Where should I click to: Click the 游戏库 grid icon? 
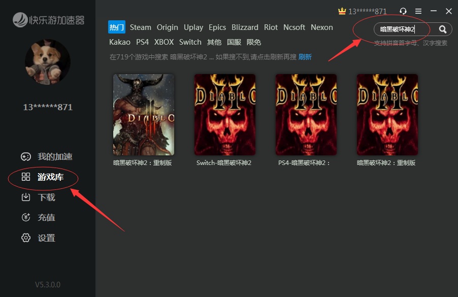[26, 177]
